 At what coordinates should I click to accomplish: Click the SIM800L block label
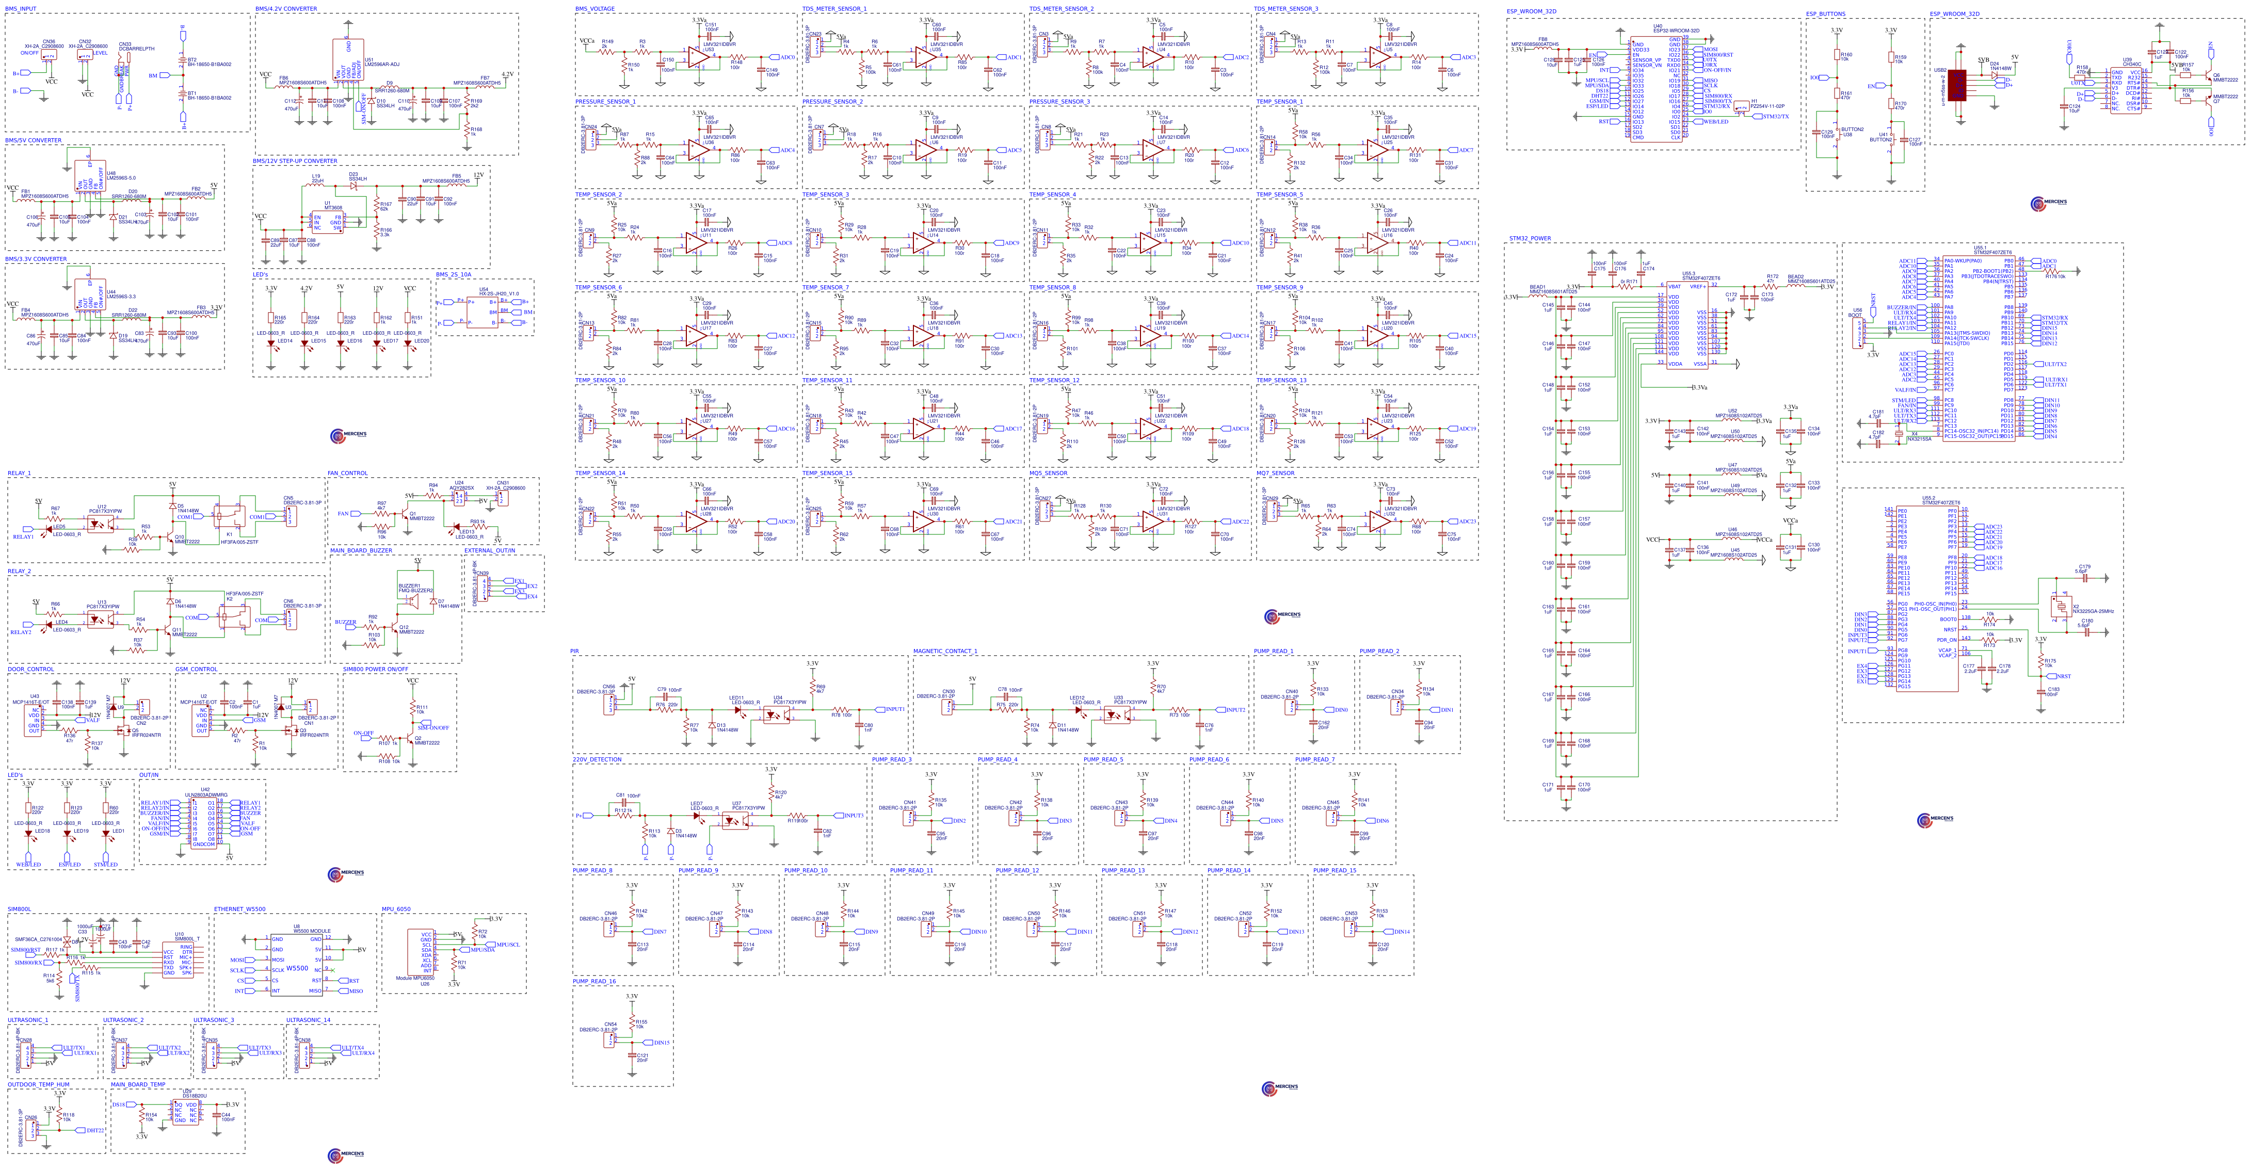(x=19, y=909)
